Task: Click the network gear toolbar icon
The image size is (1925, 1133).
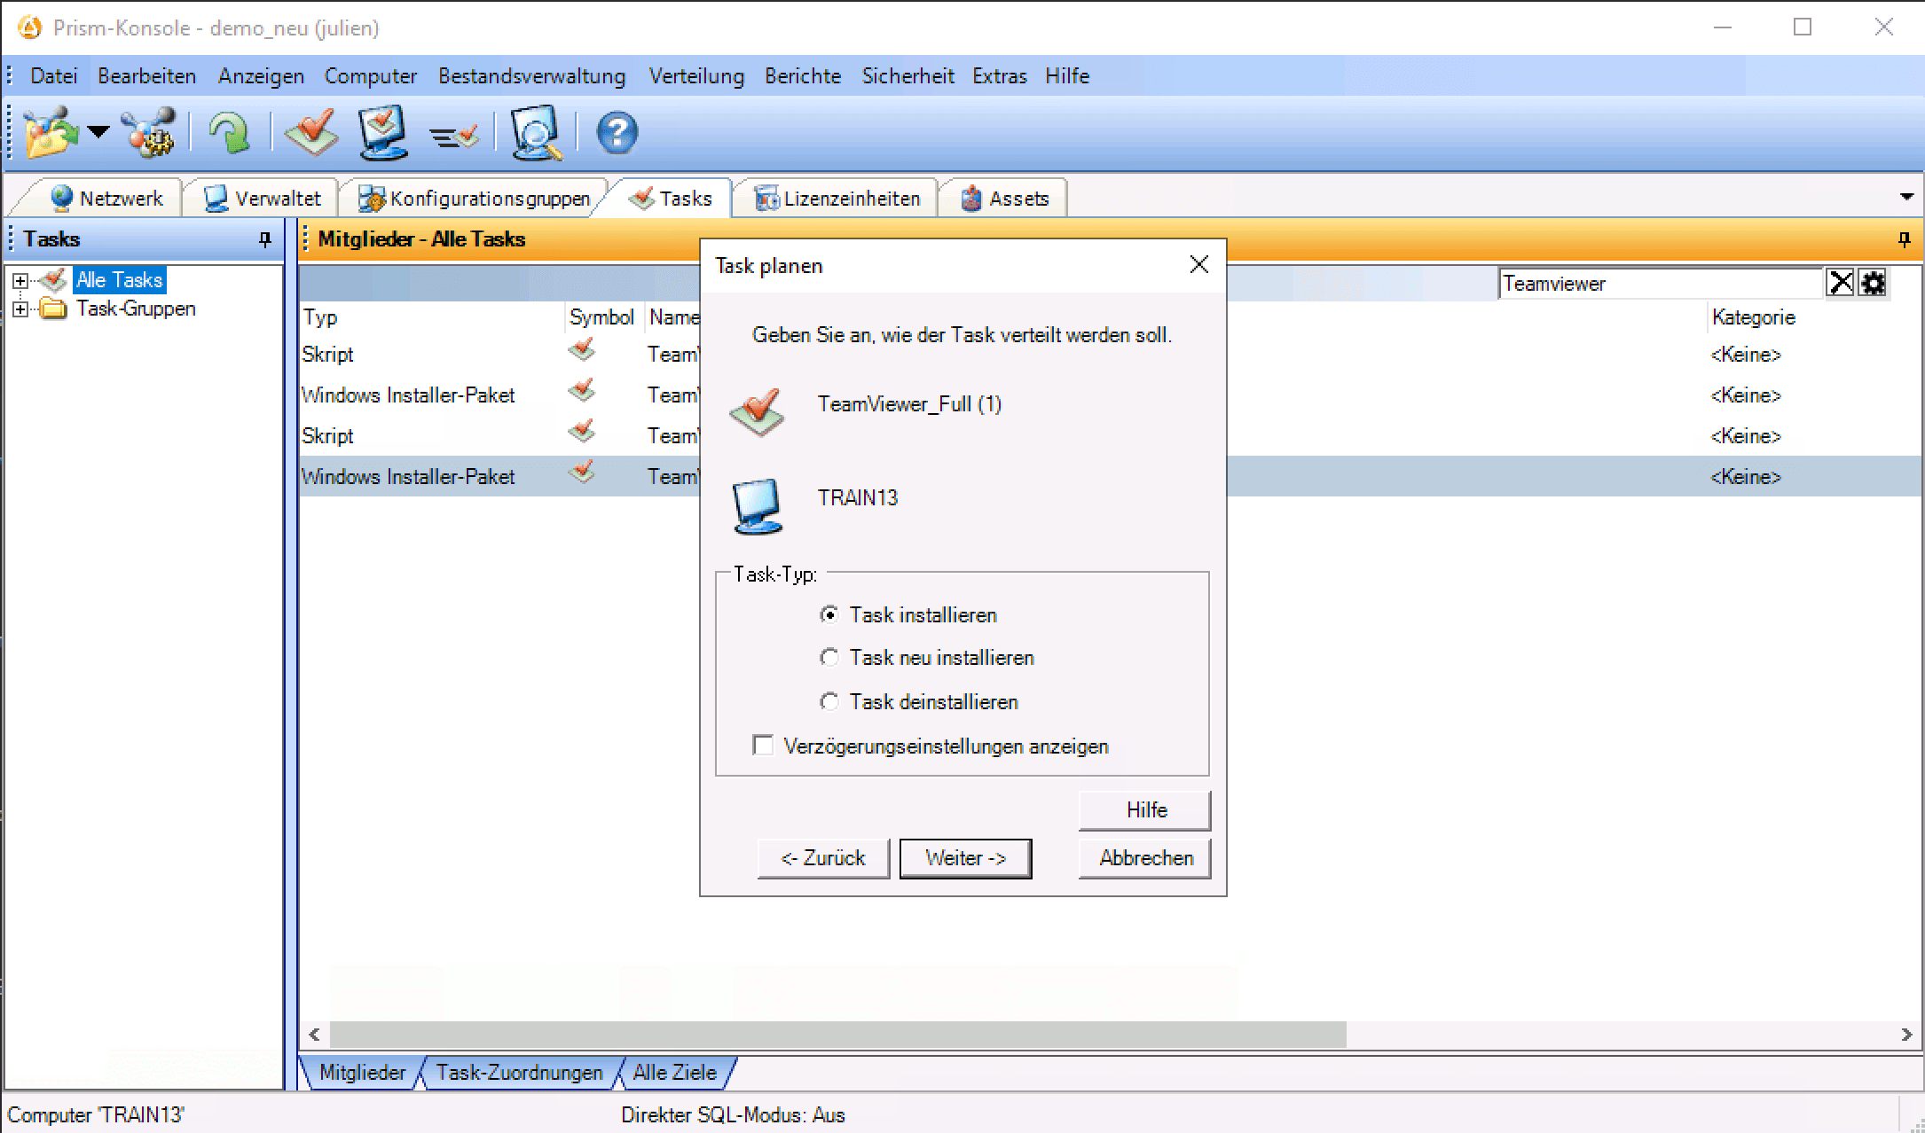Action: pos(150,134)
